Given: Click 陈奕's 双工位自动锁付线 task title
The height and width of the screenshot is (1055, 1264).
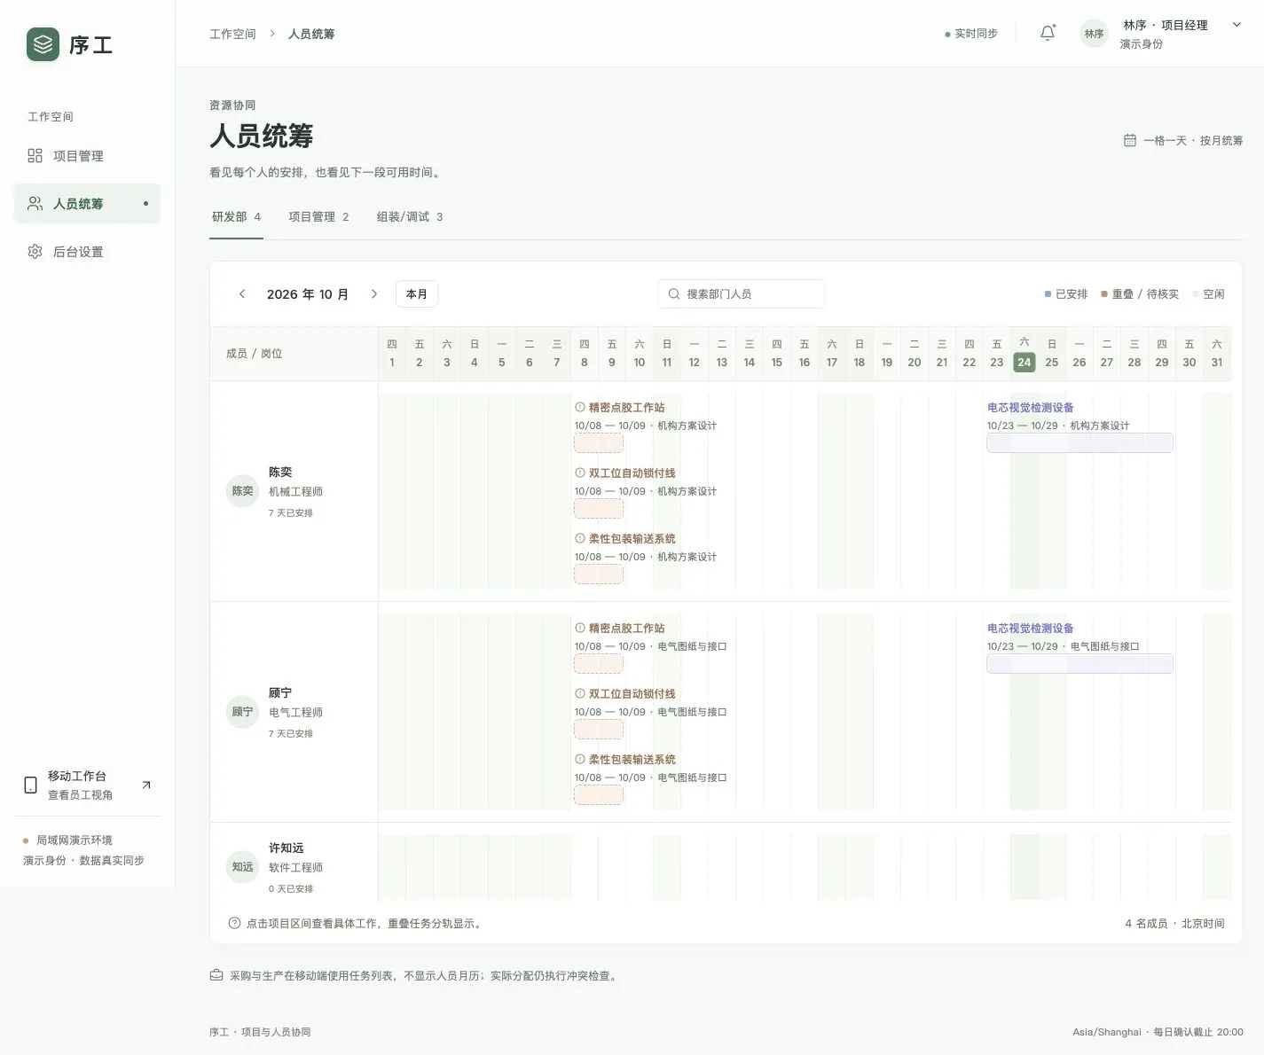Looking at the screenshot, I should point(632,473).
